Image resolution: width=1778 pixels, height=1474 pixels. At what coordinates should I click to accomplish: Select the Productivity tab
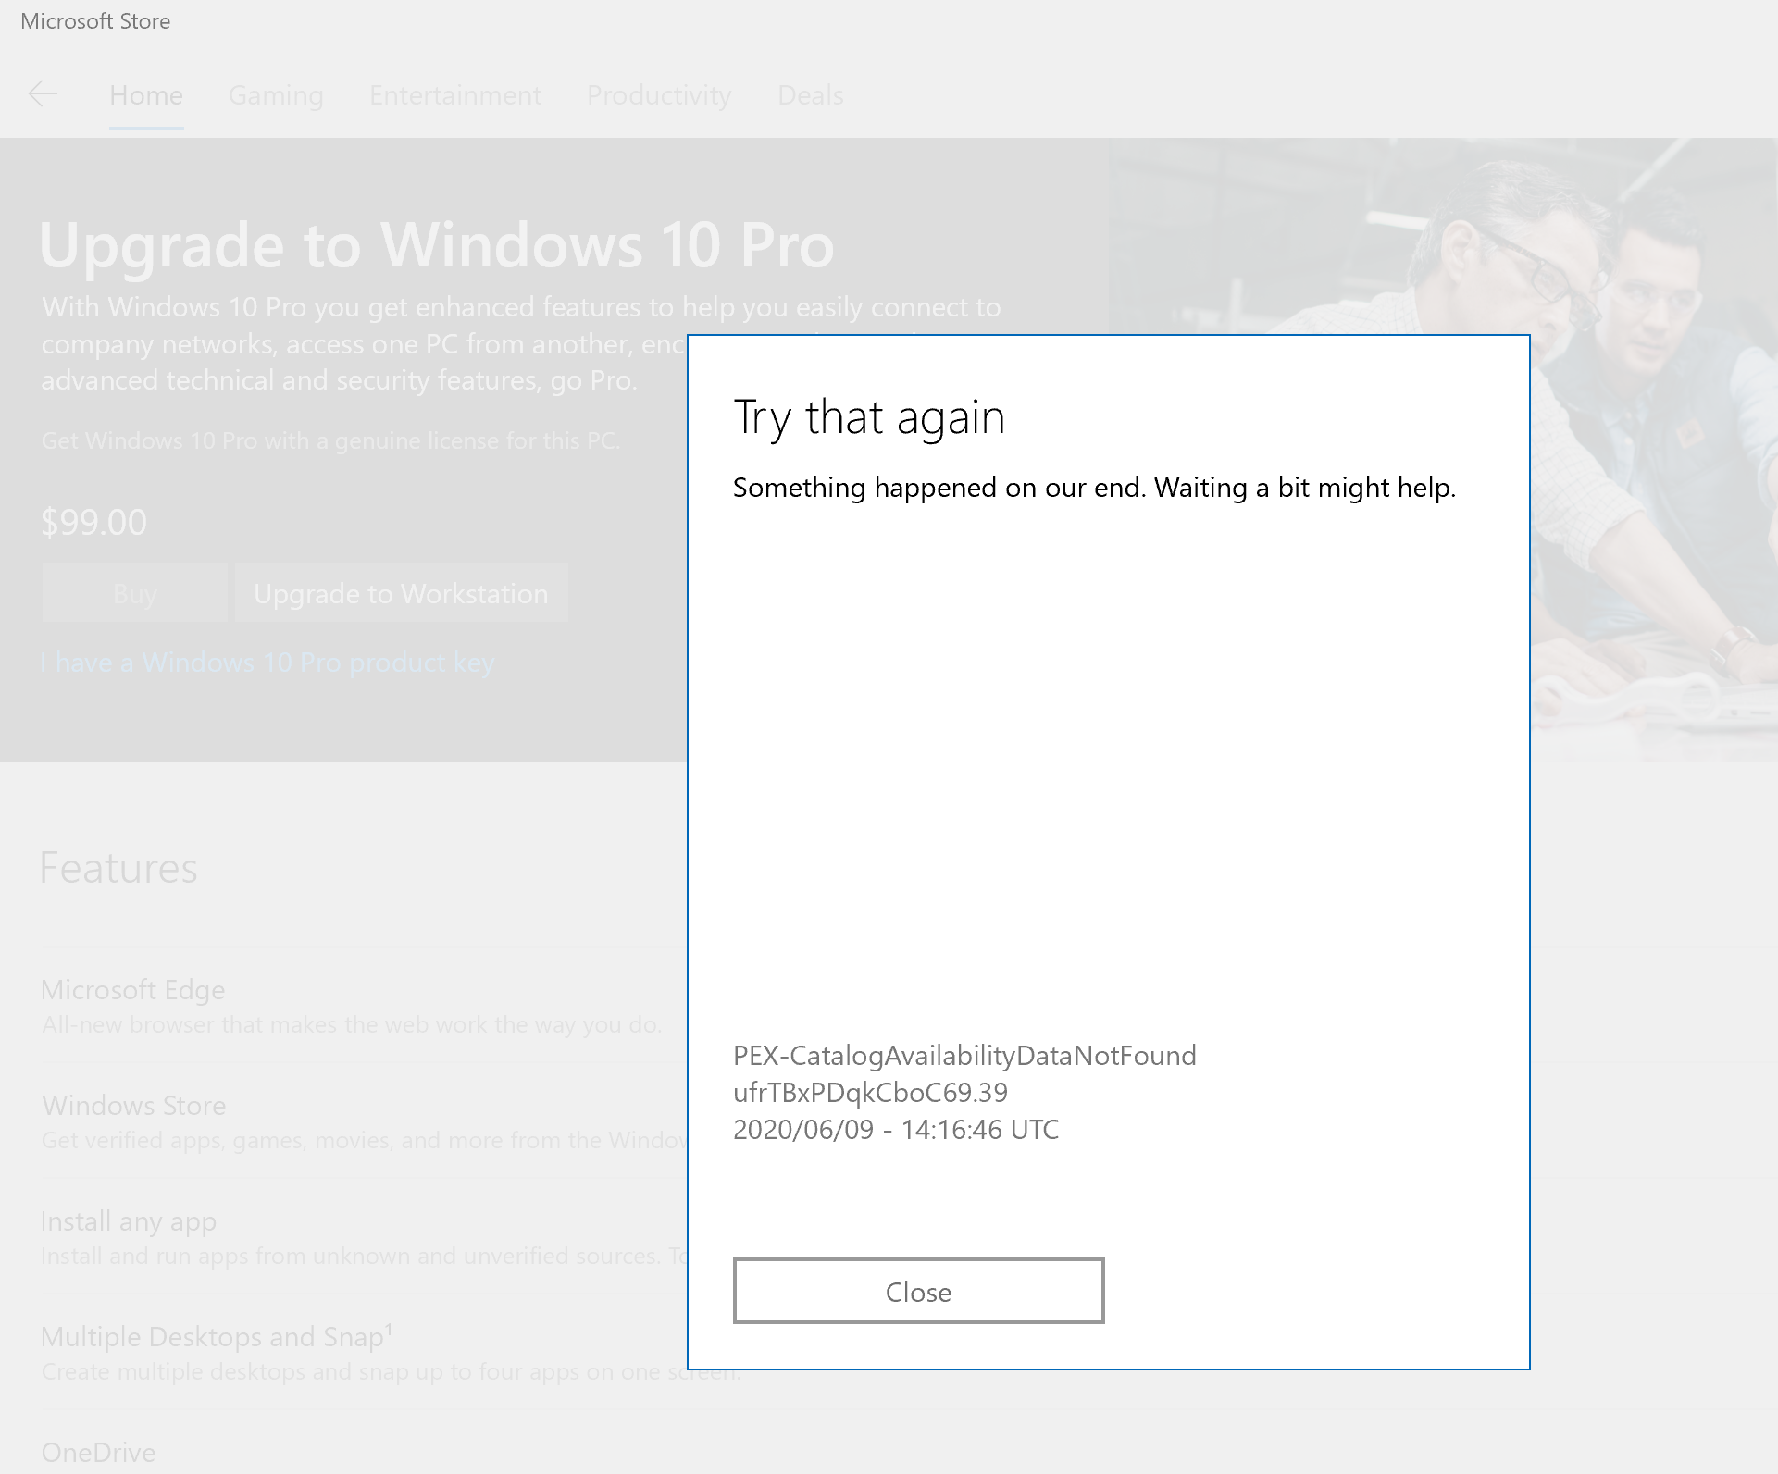pos(659,95)
